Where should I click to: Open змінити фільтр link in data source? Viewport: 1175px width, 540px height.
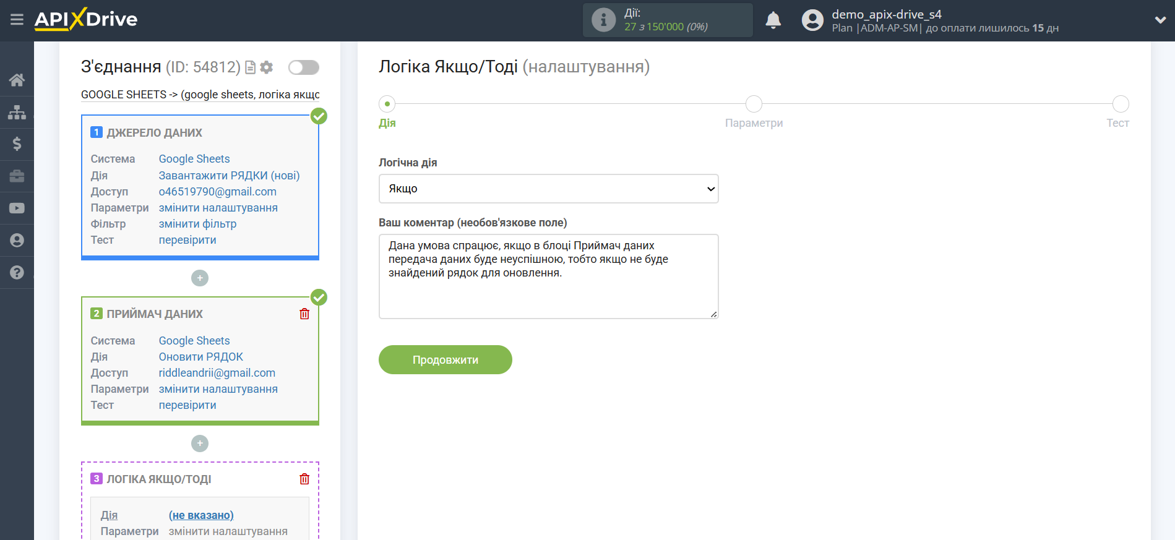[197, 224]
